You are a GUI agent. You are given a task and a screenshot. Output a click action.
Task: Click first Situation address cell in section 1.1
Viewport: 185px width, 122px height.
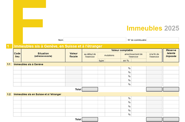[x=43, y=68]
